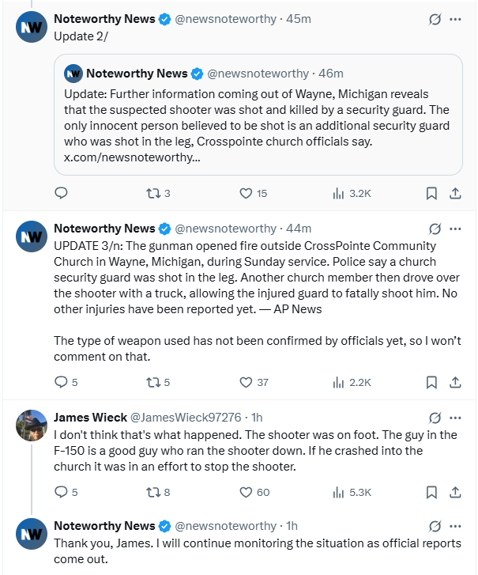Share the Update 2/ tweet
The image size is (478, 575).
pos(455,193)
